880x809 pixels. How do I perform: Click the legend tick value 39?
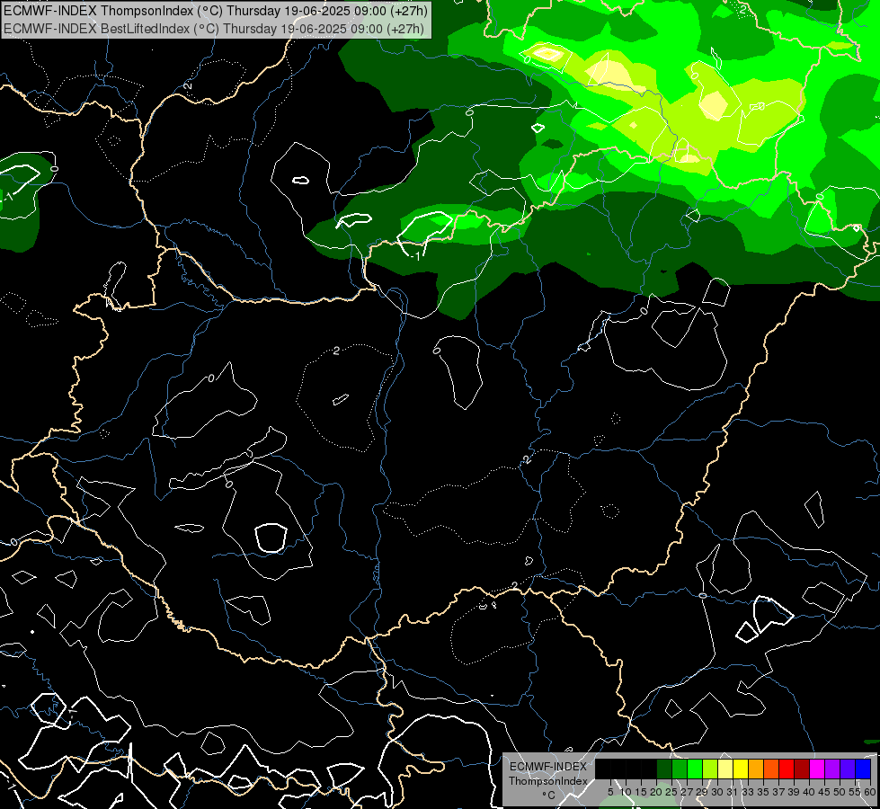coord(794,792)
